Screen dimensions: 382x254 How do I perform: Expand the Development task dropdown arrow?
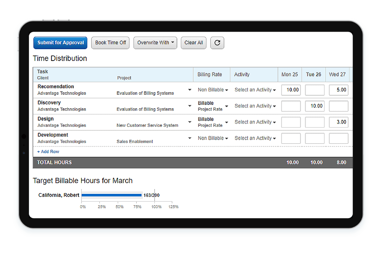(x=190, y=138)
